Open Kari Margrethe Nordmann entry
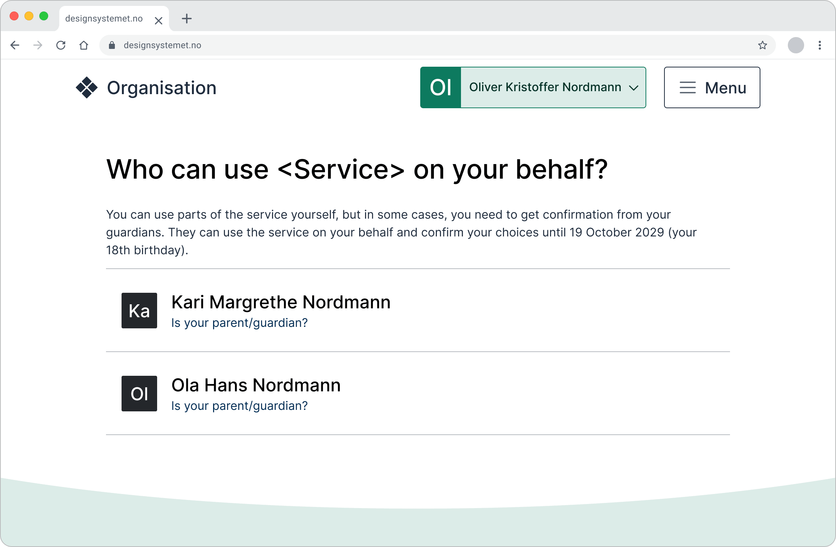836x547 pixels. pyautogui.click(x=418, y=310)
